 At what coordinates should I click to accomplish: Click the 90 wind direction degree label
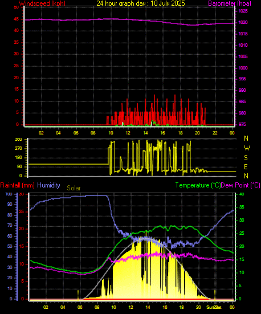pos(19,167)
